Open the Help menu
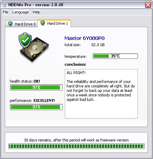Viewport: 153px width, 159px height. 37,12
